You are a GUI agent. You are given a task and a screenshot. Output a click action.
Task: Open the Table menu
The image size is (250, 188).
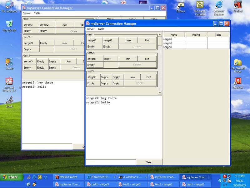pyautogui.click(x=101, y=29)
